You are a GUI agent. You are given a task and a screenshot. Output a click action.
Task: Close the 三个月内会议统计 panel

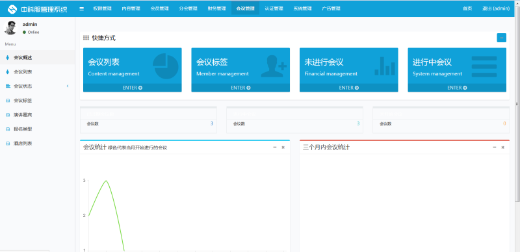pyautogui.click(x=502, y=147)
